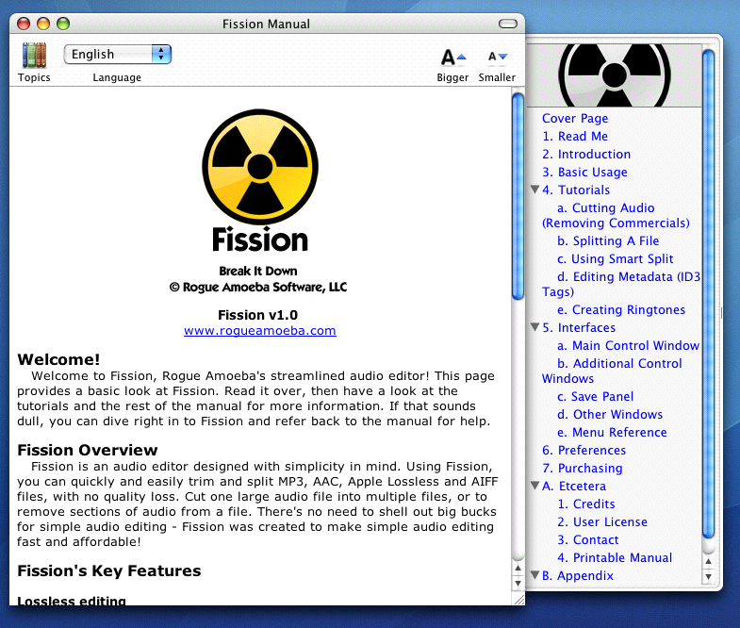Open the B. Appendix topic
The width and height of the screenshot is (740, 628).
[x=578, y=575]
